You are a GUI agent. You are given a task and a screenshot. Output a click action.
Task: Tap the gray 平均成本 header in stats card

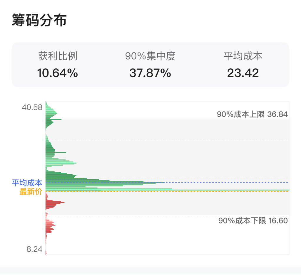243,56
